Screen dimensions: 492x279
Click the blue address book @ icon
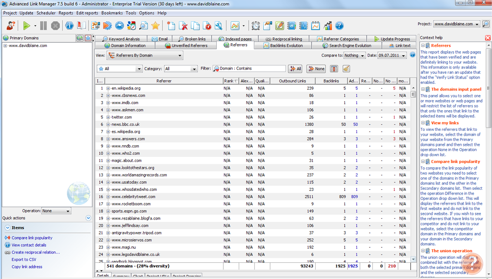[x=292, y=26]
